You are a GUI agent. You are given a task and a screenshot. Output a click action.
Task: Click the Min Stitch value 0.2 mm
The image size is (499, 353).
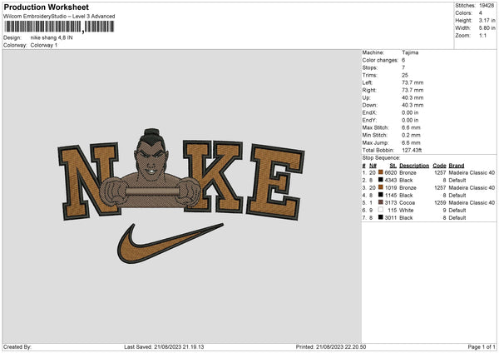tap(411, 135)
